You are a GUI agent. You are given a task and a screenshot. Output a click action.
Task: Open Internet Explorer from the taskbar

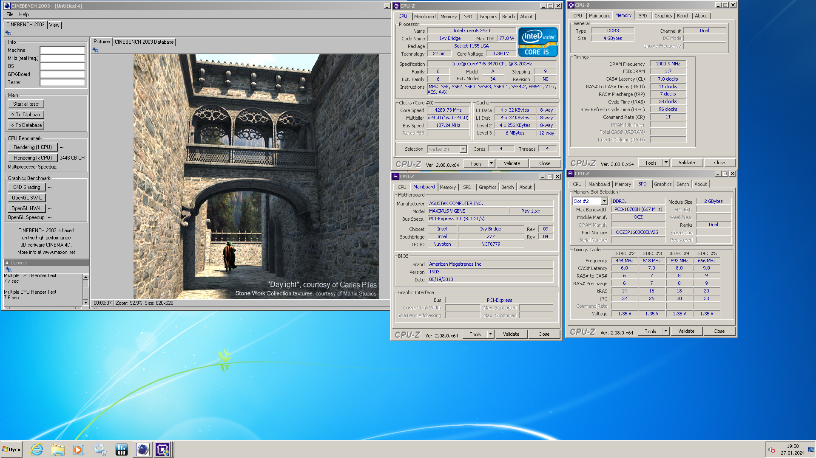coord(37,450)
